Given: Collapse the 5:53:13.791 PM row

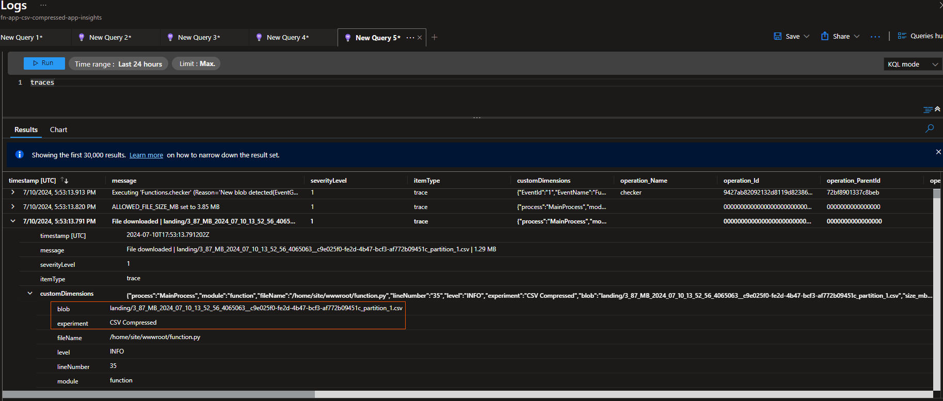Looking at the screenshot, I should pyautogui.click(x=13, y=221).
